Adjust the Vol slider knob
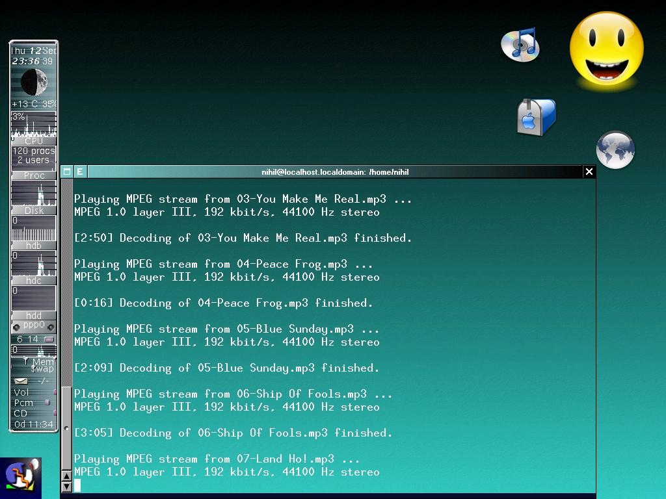This screenshot has height=499, width=666. [55, 392]
